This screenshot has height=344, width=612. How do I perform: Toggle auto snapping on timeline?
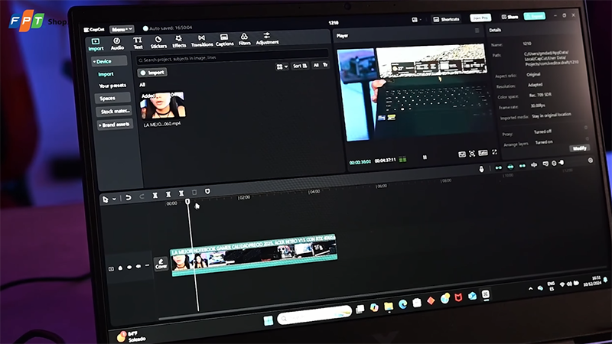pos(510,167)
